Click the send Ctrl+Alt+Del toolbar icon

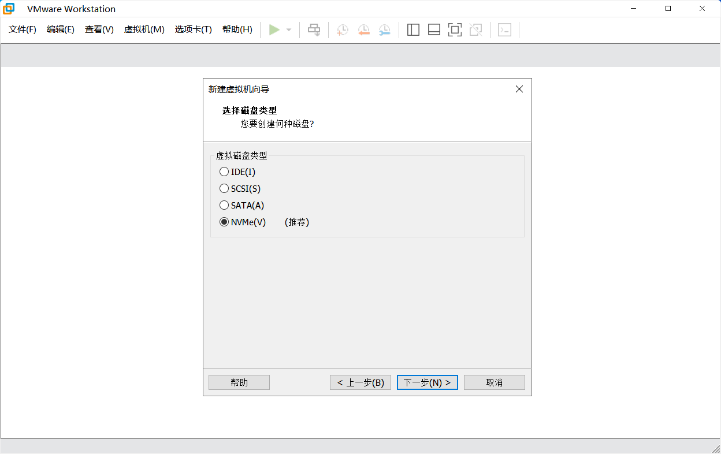[314, 30]
